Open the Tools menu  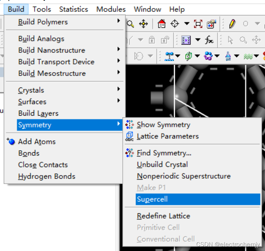coord(42,9)
